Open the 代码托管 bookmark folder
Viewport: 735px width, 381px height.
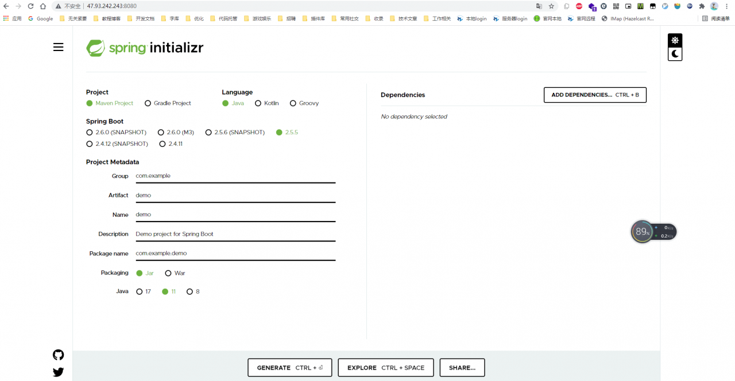pyautogui.click(x=223, y=18)
